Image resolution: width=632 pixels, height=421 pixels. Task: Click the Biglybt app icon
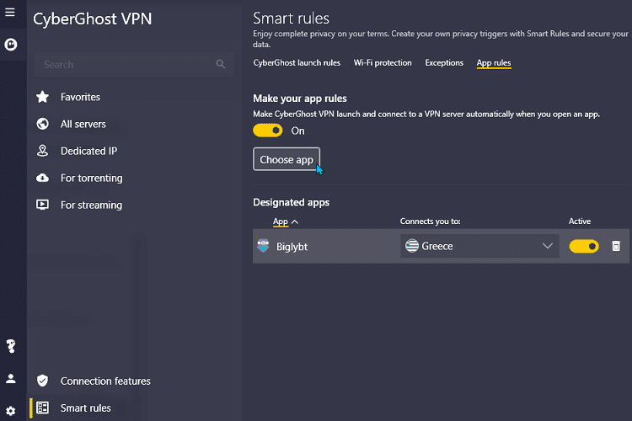click(x=263, y=246)
